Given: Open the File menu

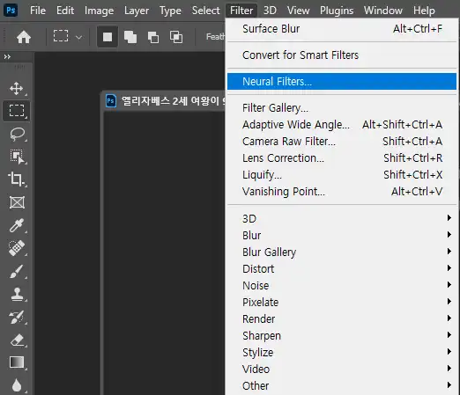Looking at the screenshot, I should (x=38, y=11).
